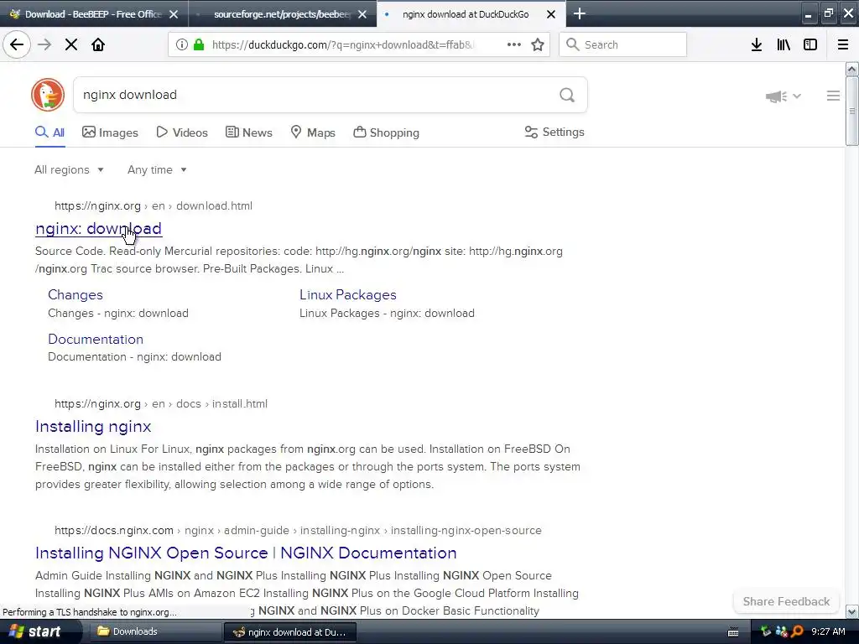Switch to News results
859x644 pixels.
pyautogui.click(x=248, y=132)
